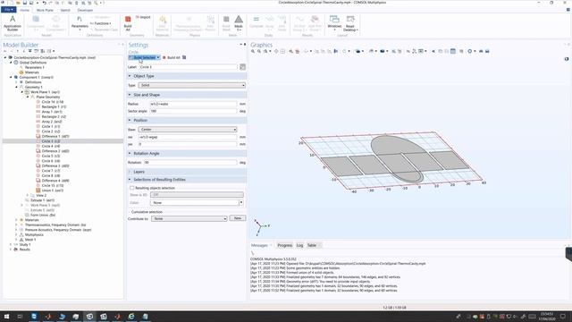Open the Mesh 1 ribbon button

(239, 23)
